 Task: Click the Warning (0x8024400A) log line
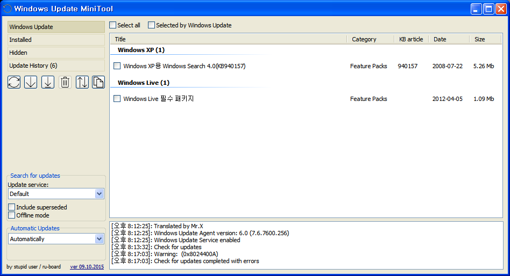[165, 254]
